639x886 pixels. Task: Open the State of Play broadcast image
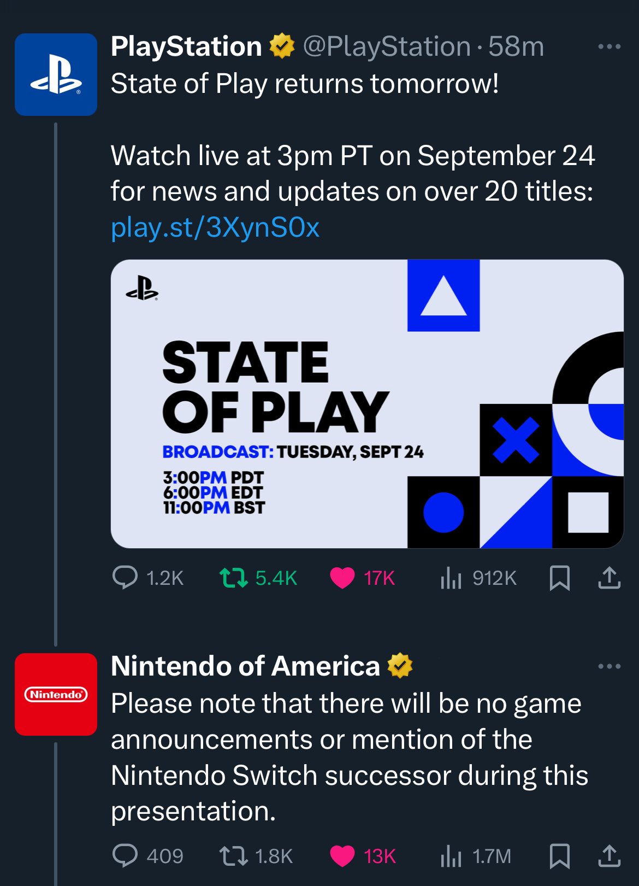point(367,404)
